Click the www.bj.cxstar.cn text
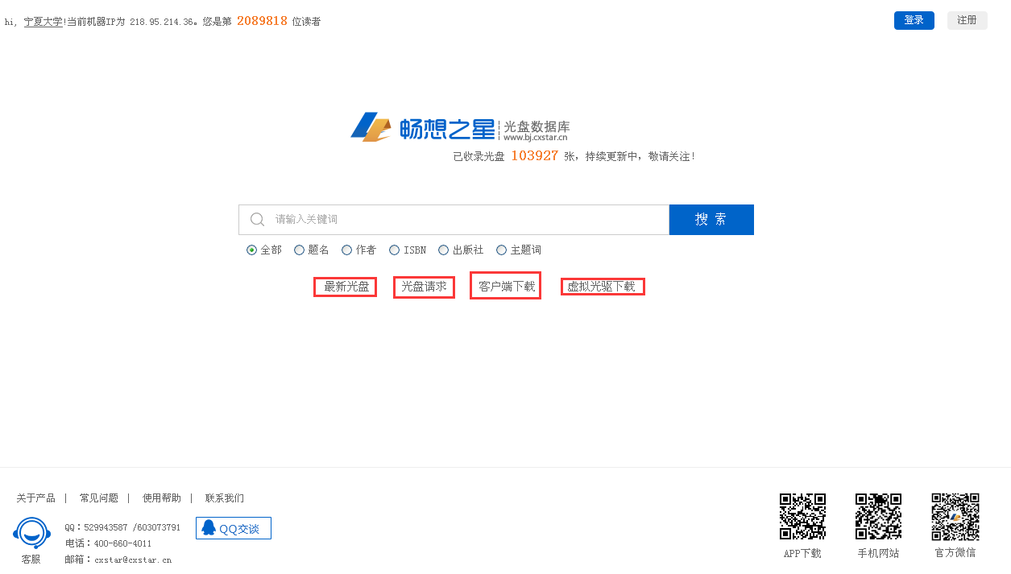The width and height of the screenshot is (1011, 574). [536, 138]
